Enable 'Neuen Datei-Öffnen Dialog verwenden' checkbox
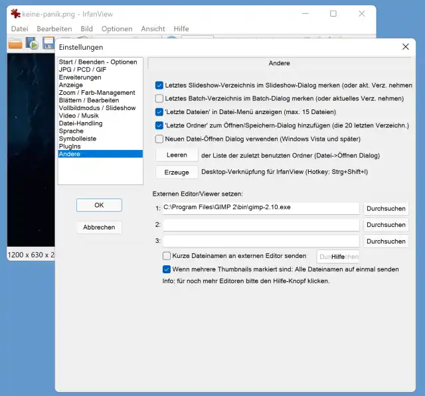Image resolution: width=425 pixels, height=396 pixels. coord(159,139)
